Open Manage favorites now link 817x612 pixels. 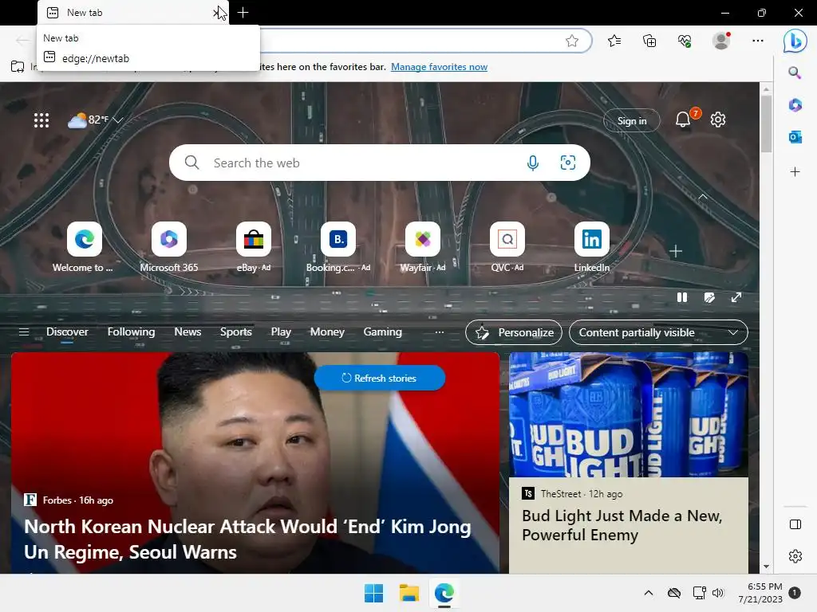pos(440,67)
